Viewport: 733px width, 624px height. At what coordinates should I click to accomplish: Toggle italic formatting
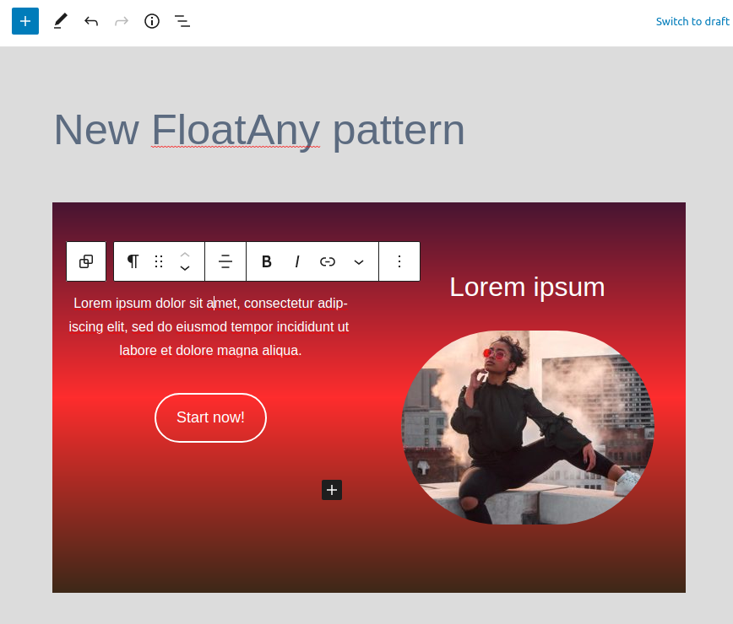(297, 261)
